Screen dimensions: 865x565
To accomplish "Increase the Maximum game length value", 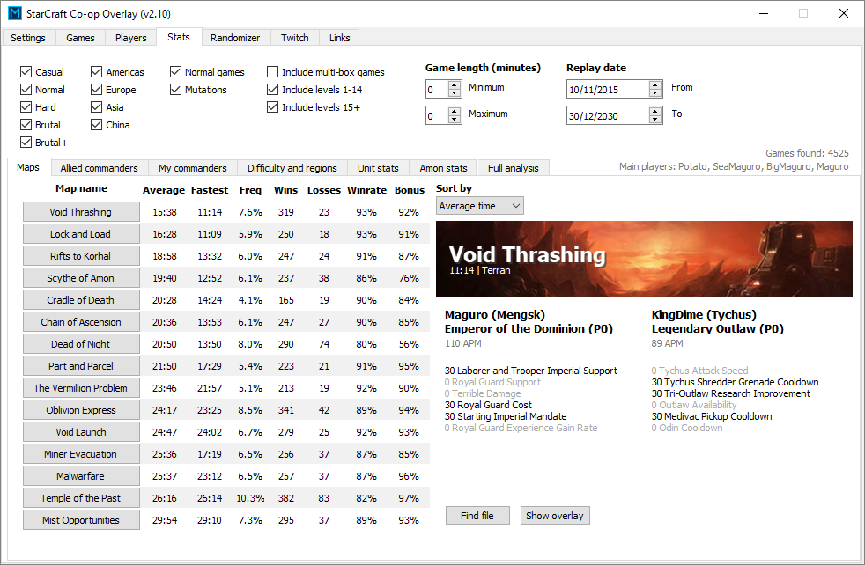I will pos(455,112).
